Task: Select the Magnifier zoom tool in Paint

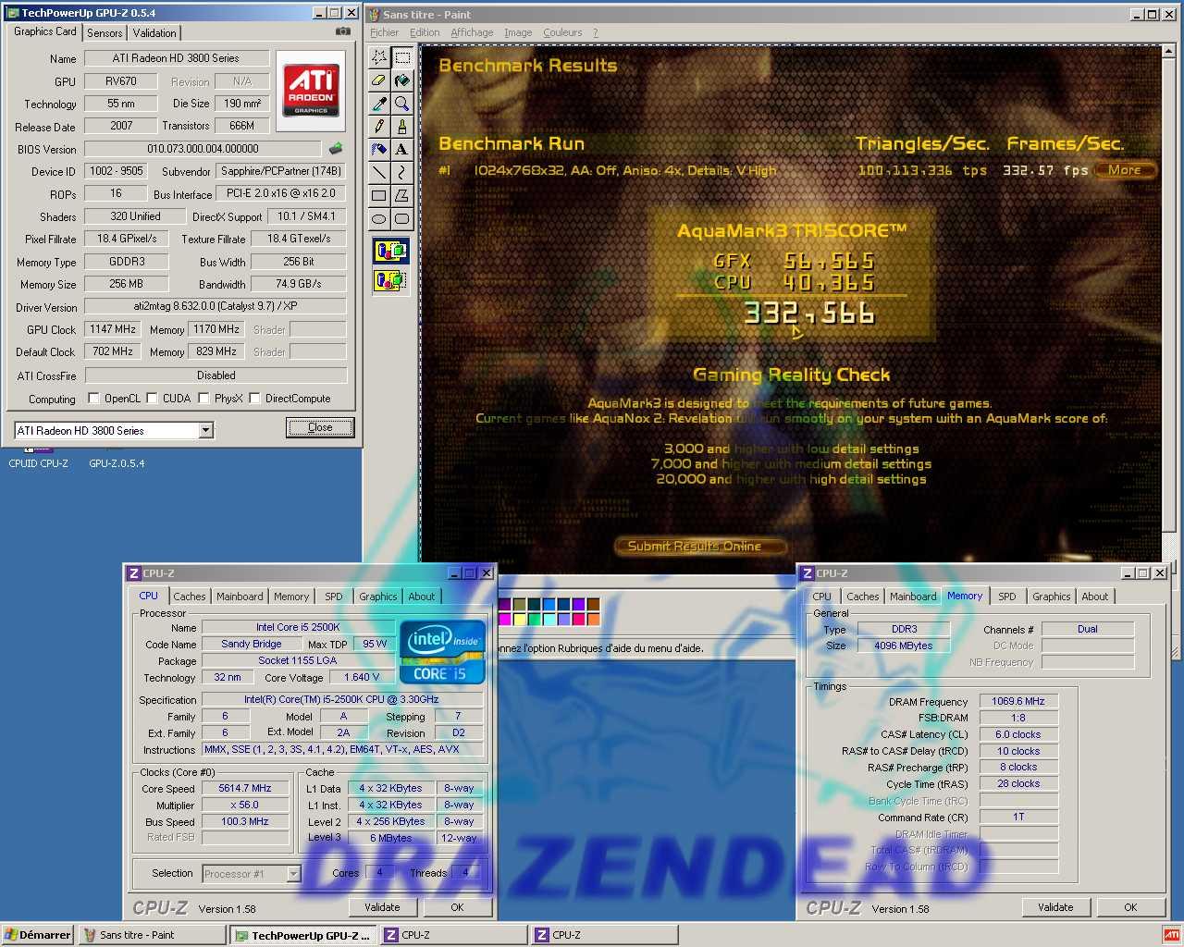Action: coord(402,104)
